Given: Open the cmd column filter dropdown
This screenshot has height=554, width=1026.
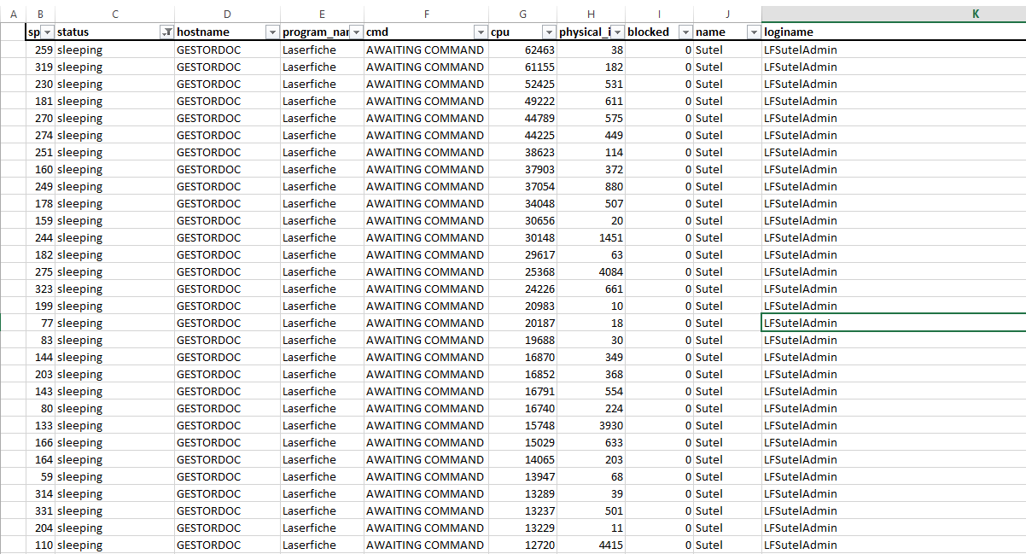Looking at the screenshot, I should (x=481, y=32).
